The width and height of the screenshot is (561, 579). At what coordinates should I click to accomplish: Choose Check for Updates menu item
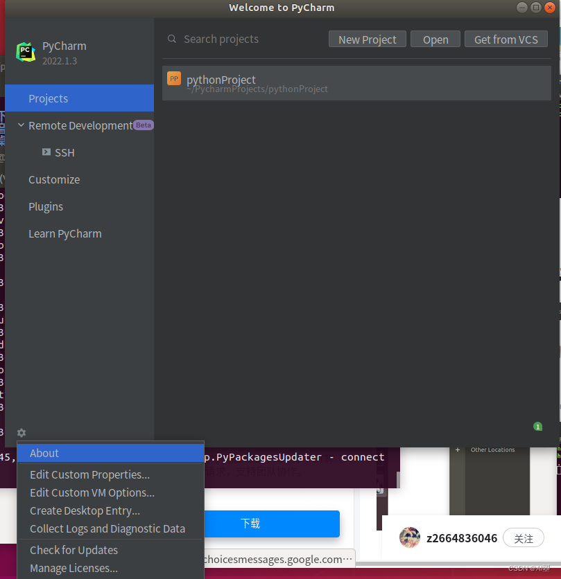click(111, 550)
